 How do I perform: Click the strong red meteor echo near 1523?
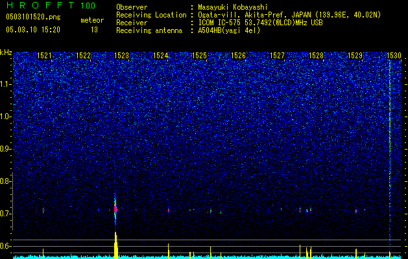pyautogui.click(x=115, y=208)
